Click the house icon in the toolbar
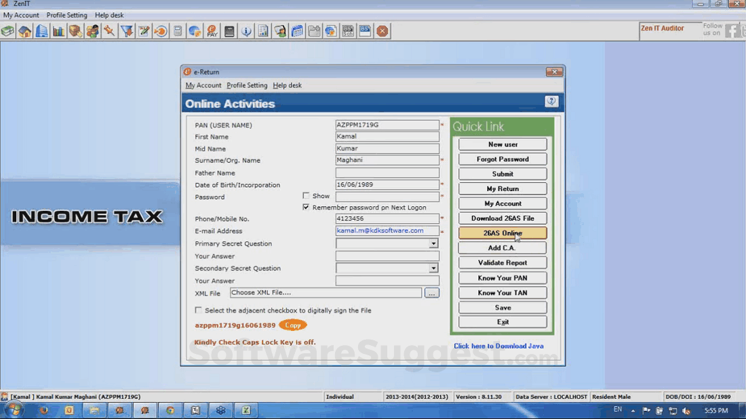This screenshot has height=419, width=746. (x=25, y=31)
